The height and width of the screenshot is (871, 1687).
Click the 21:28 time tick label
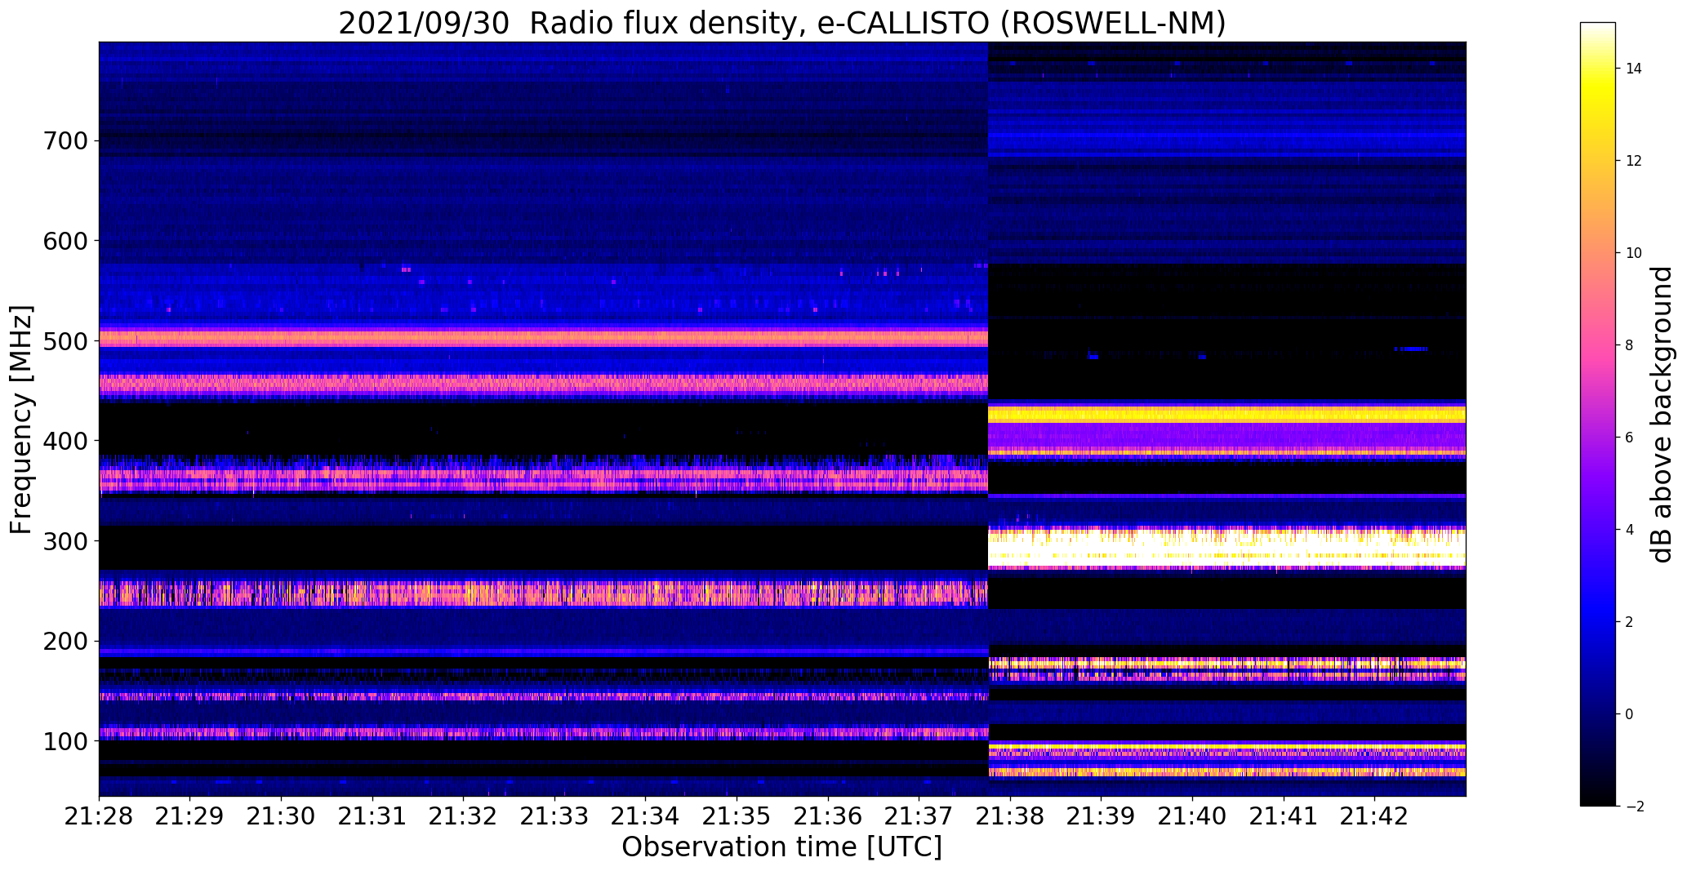100,816
